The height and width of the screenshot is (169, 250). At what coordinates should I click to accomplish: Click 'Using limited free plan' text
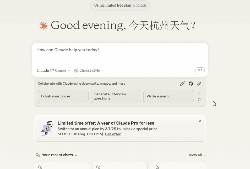113,5
